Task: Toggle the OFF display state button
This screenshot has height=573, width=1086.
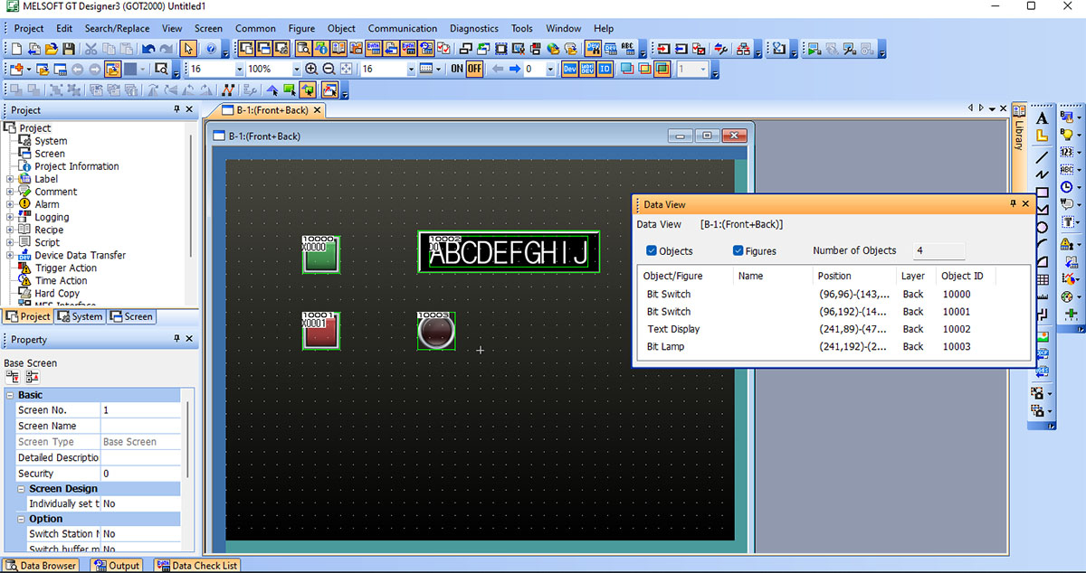Action: (474, 69)
